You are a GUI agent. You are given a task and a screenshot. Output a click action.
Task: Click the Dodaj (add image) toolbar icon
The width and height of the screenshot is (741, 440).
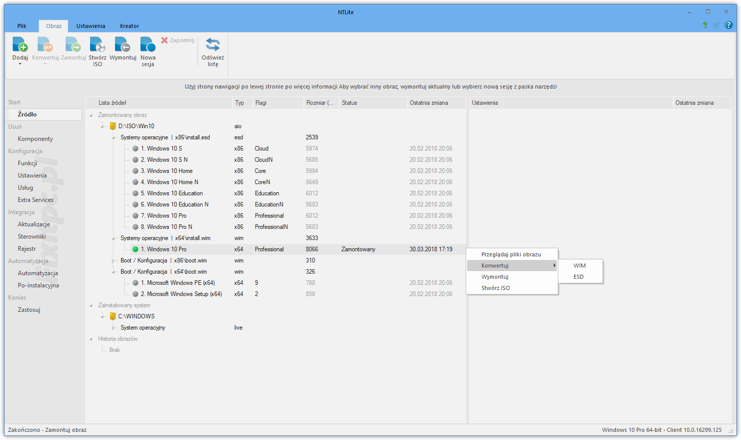pos(20,44)
